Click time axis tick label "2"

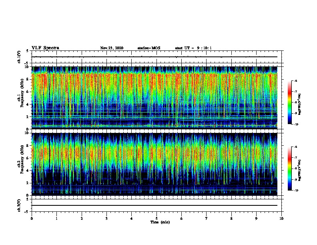point(82,219)
